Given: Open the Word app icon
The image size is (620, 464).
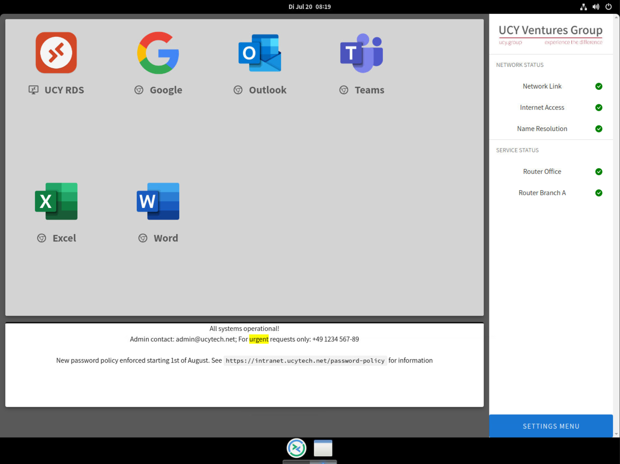Looking at the screenshot, I should point(158,201).
